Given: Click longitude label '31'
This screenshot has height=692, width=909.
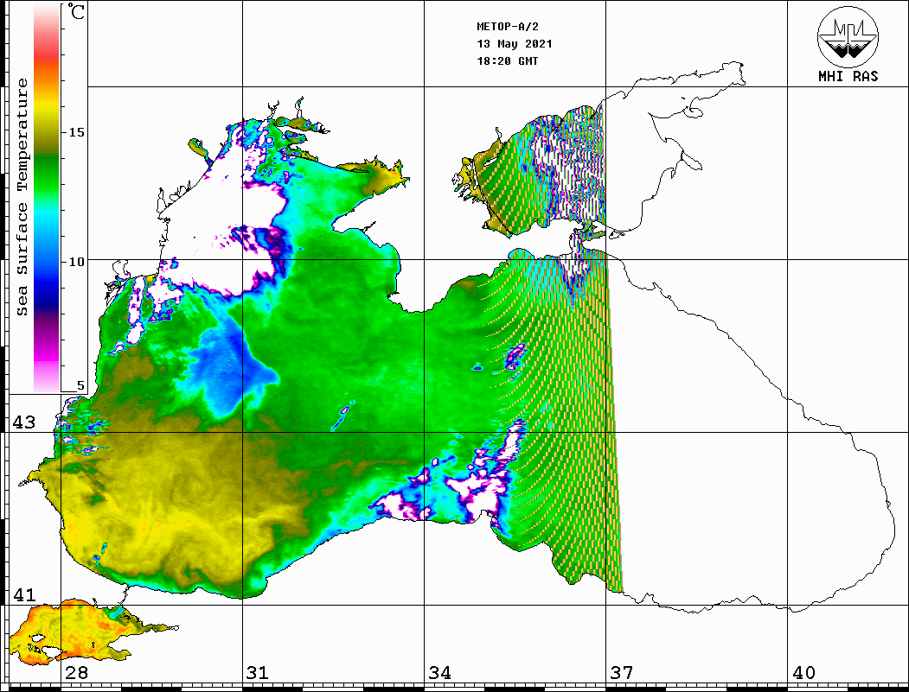Looking at the screenshot, I should coord(258,672).
